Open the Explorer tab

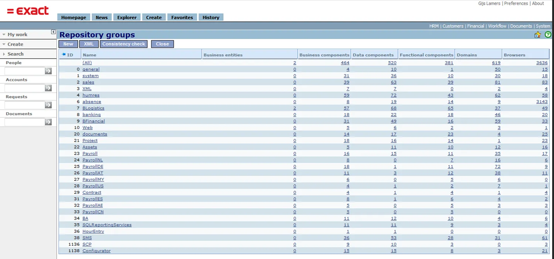coord(127,17)
